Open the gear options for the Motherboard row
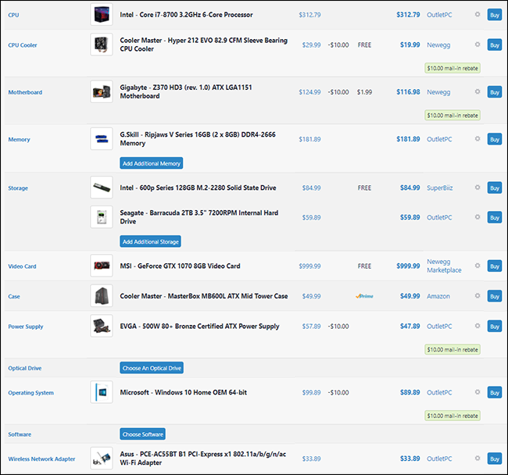This screenshot has width=508, height=475. point(478,91)
